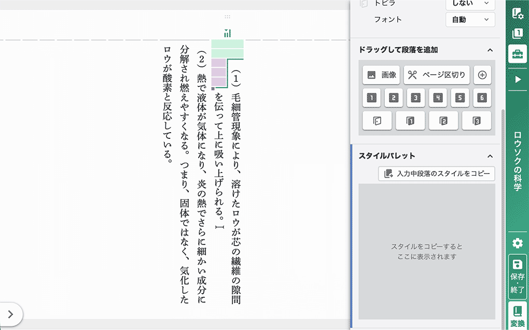Image resolution: width=529 pixels, height=330 pixels.
Task: Click the top green indent block
Action: pyautogui.click(x=227, y=44)
